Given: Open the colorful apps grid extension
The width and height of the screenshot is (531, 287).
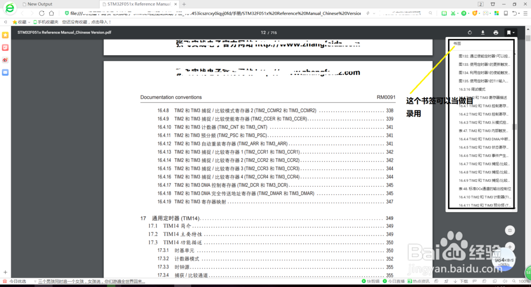Looking at the screenshot, I should (x=496, y=13).
